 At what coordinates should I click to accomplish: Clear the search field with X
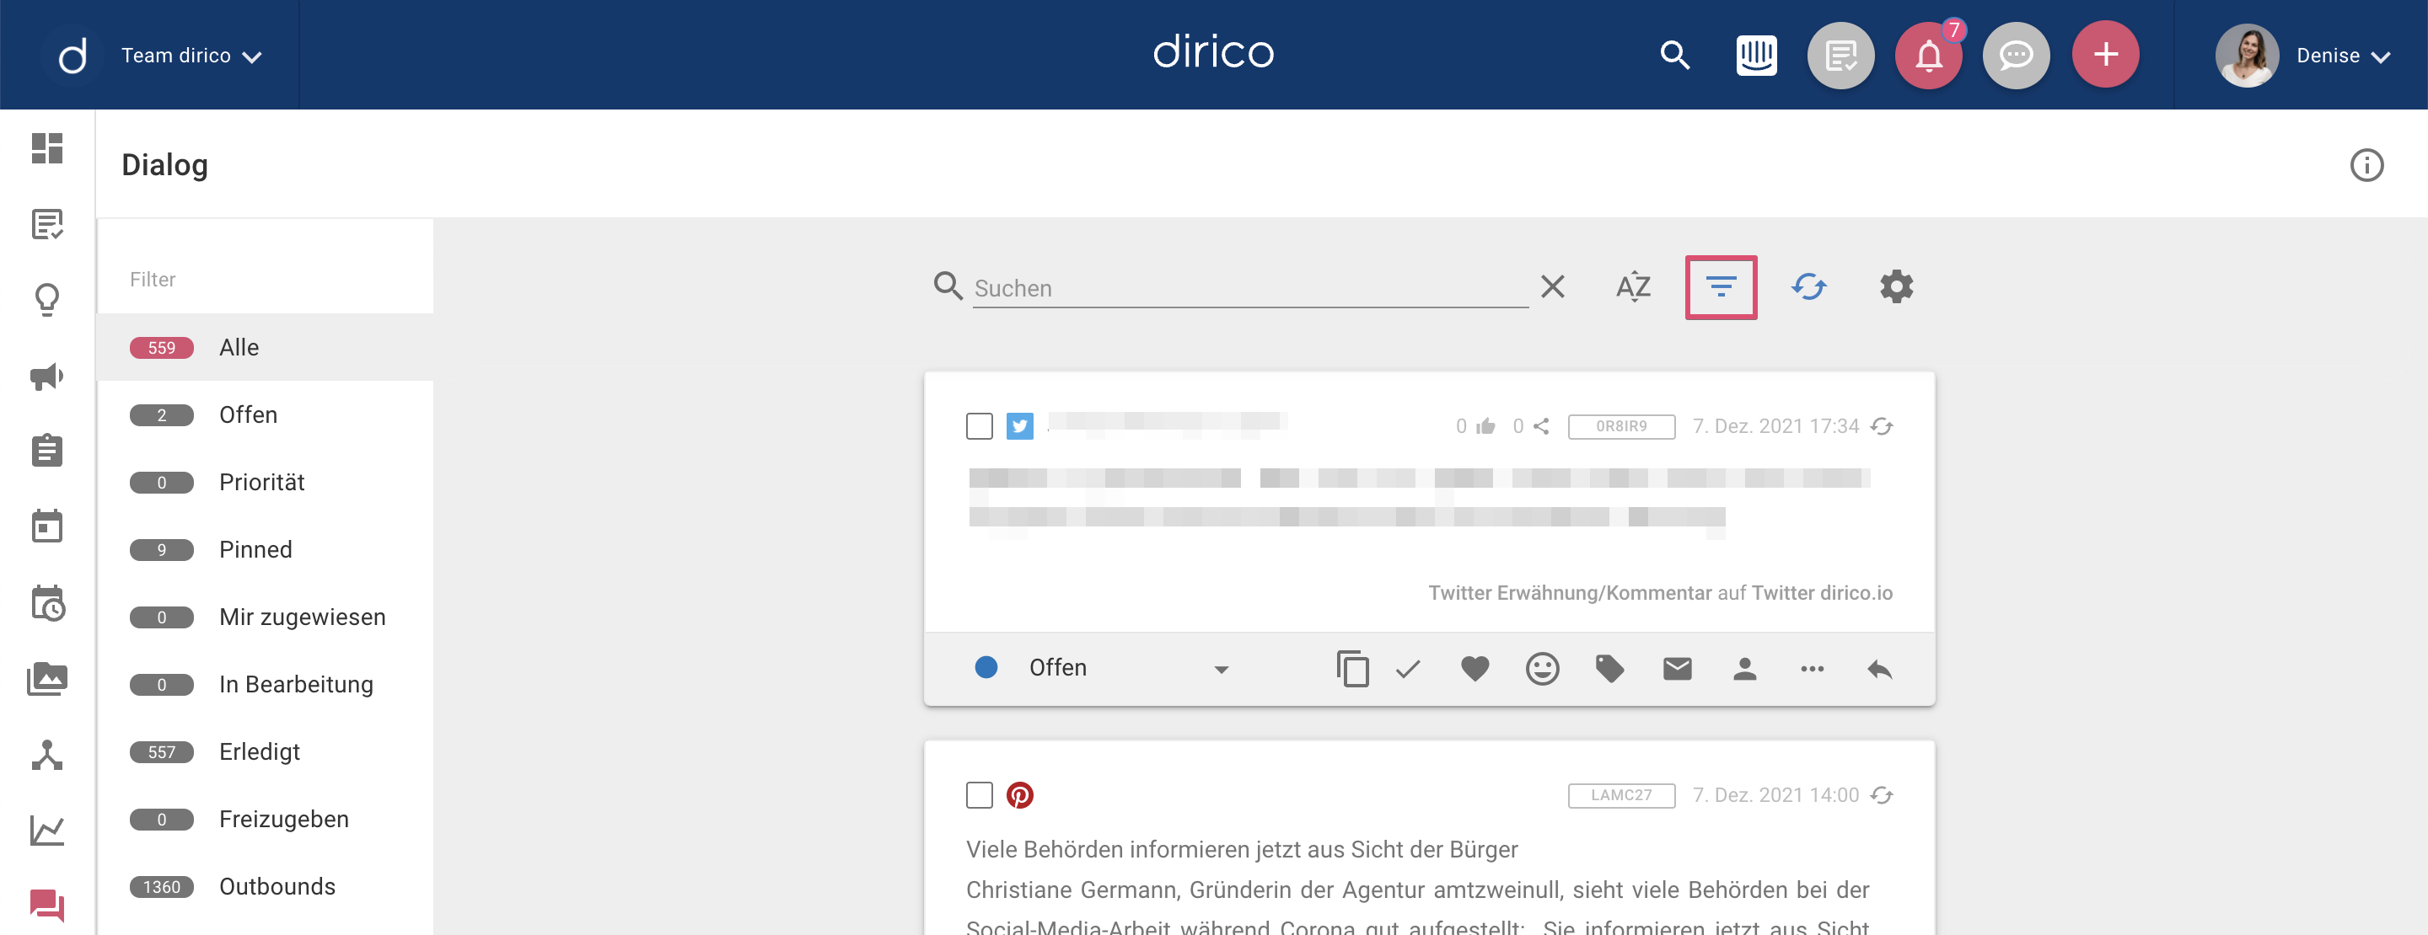tap(1552, 286)
